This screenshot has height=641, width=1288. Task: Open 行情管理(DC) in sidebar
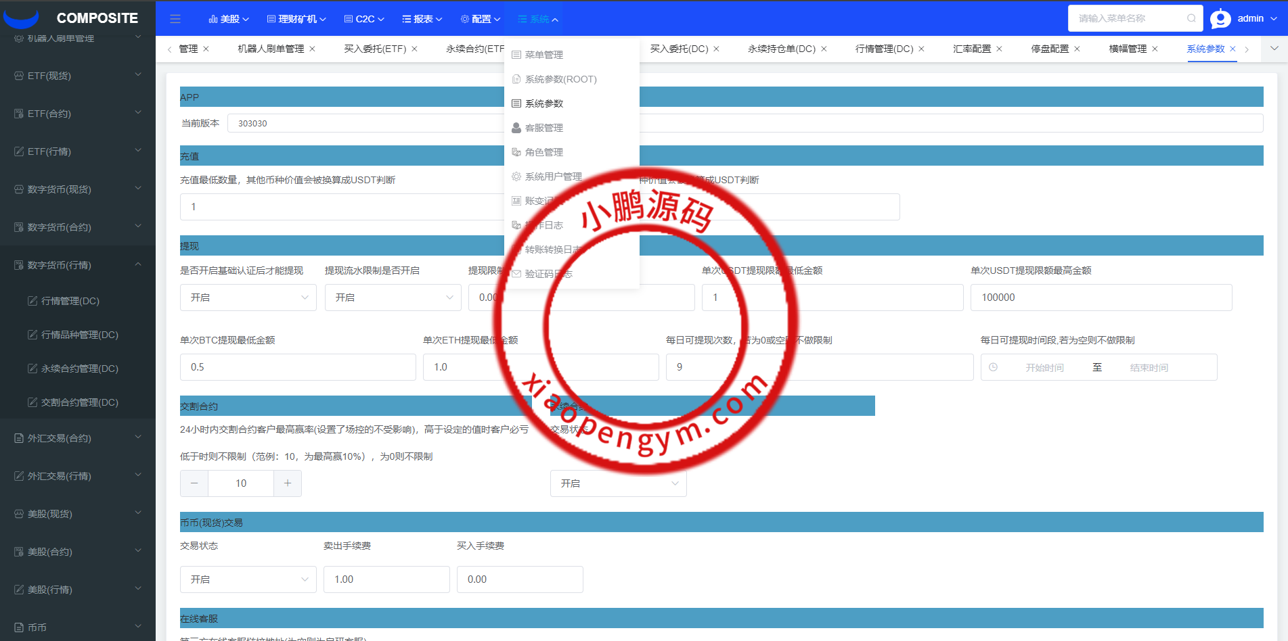tap(70, 301)
